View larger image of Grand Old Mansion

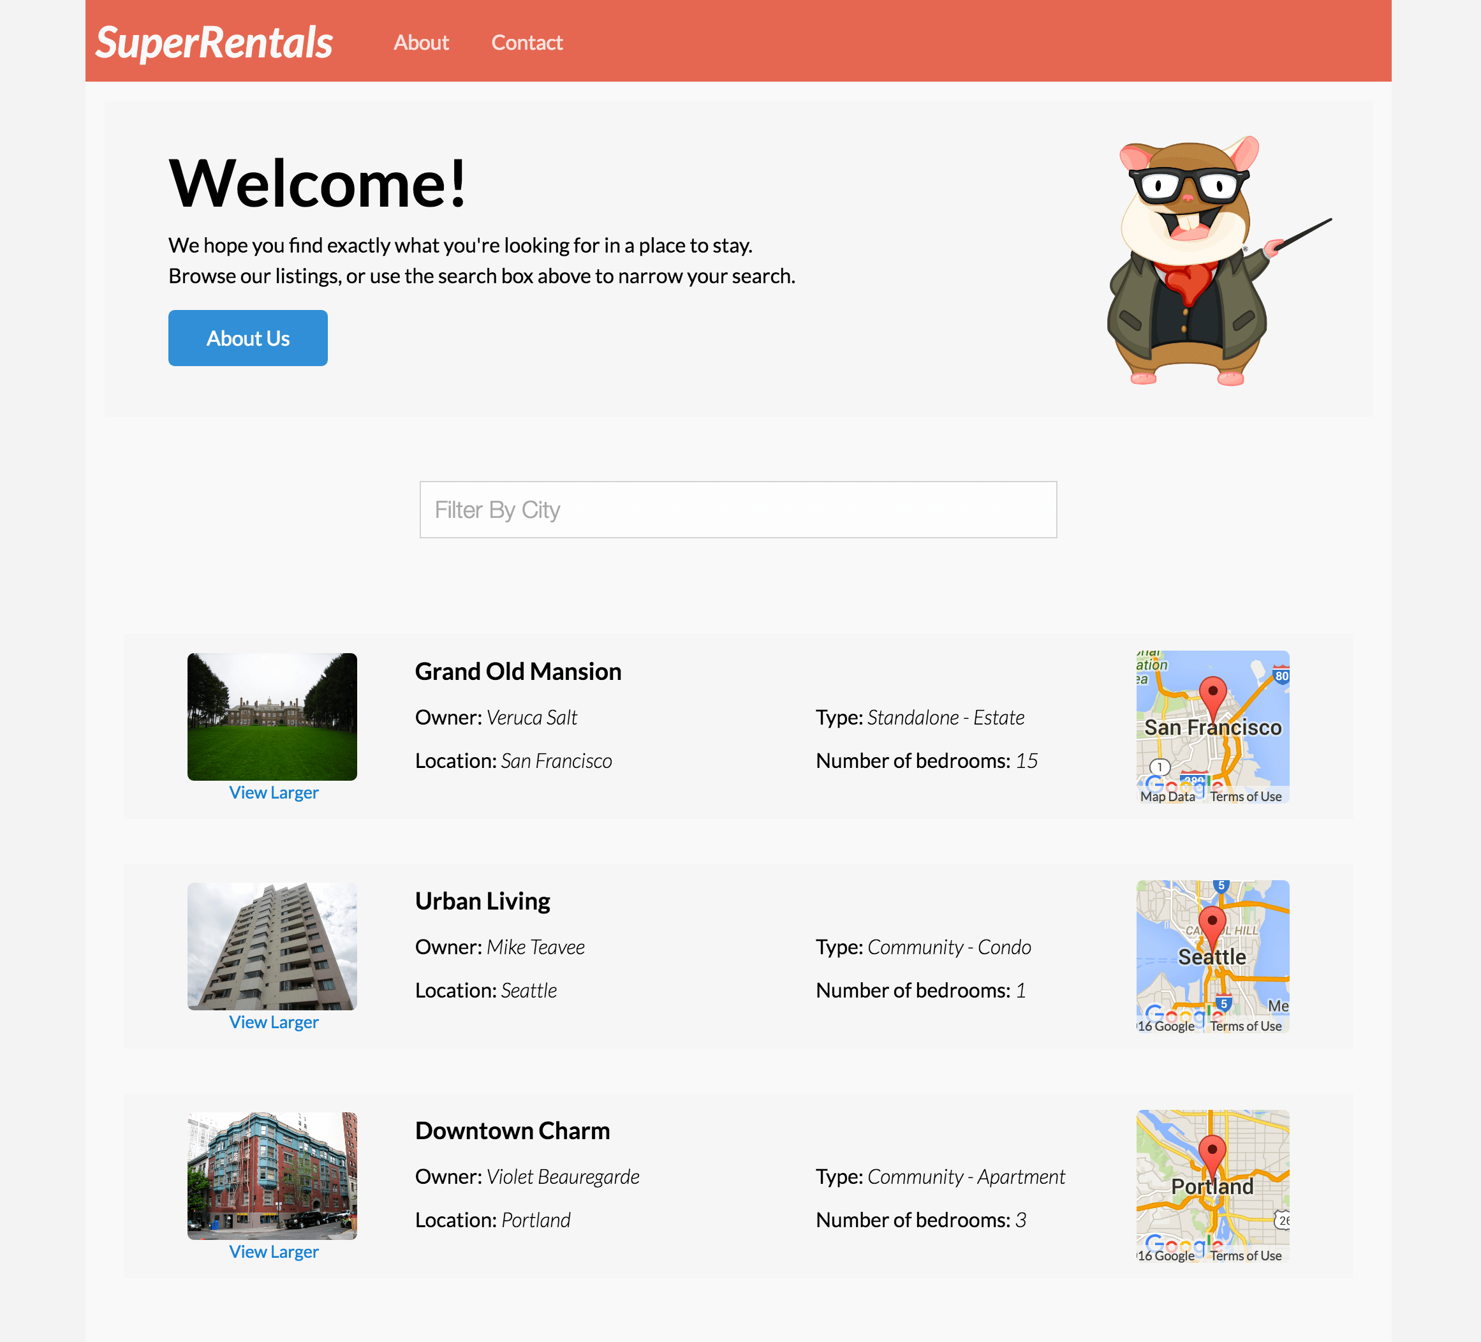[272, 792]
